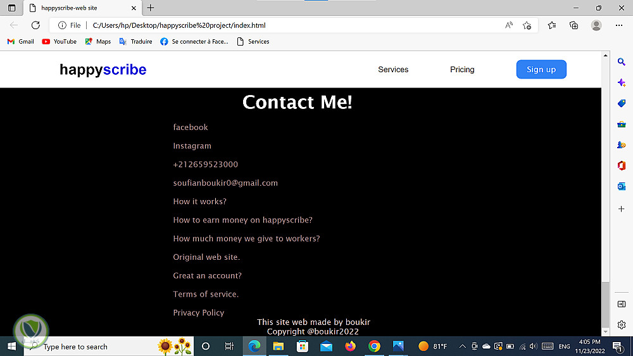This screenshot has height=356, width=633.
Task: Open Se connecter à Facebook bookmark
Action: (194, 42)
